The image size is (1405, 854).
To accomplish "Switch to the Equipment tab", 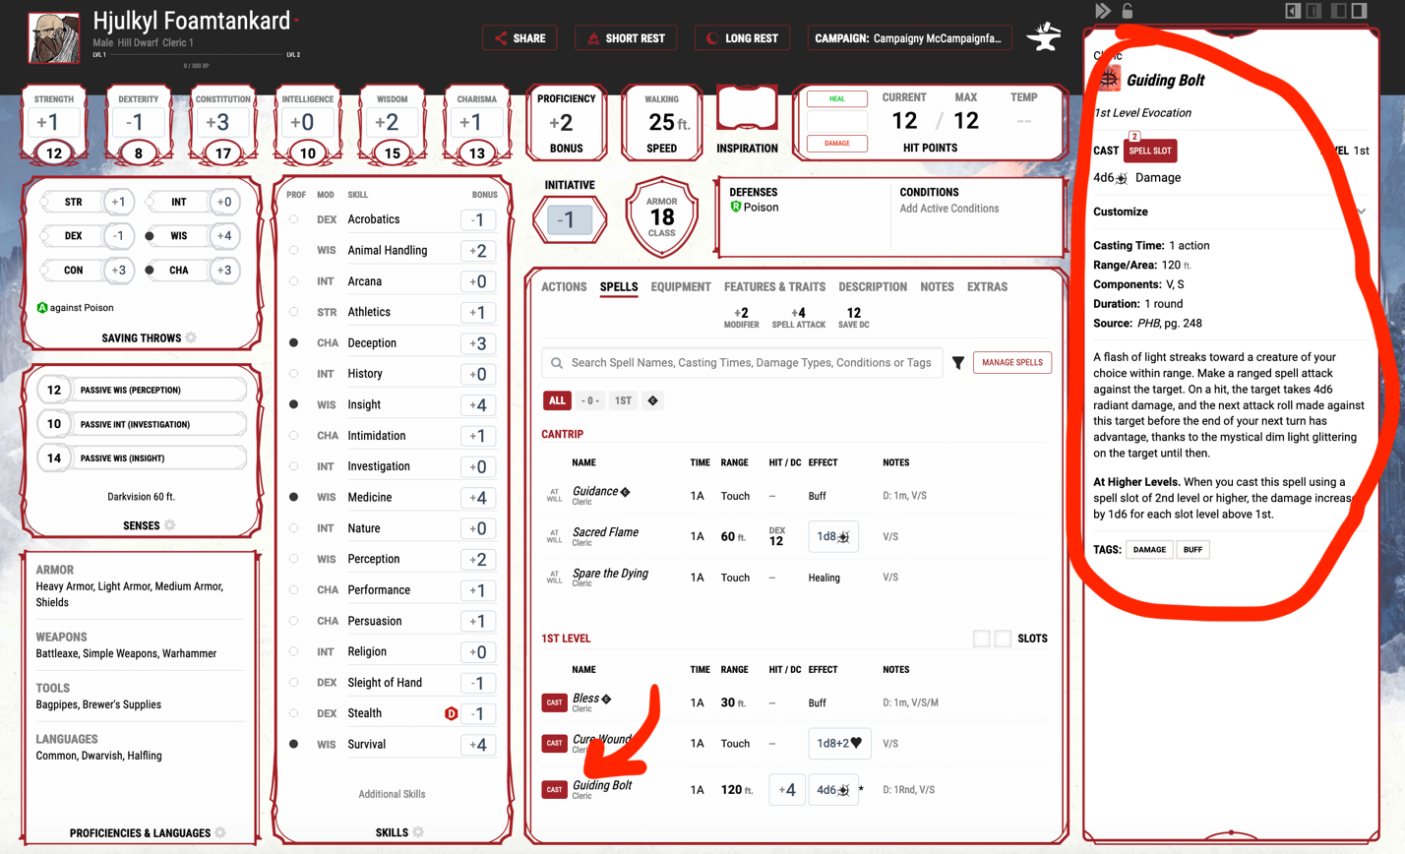I will 680,287.
